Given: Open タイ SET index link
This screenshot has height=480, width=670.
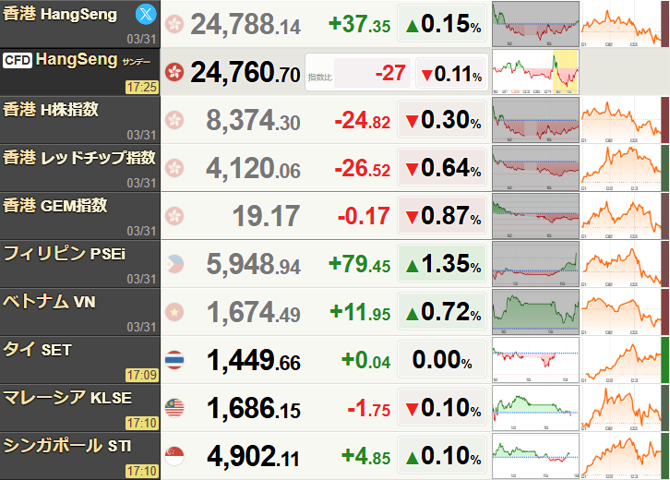Looking at the screenshot, I should point(37,350).
